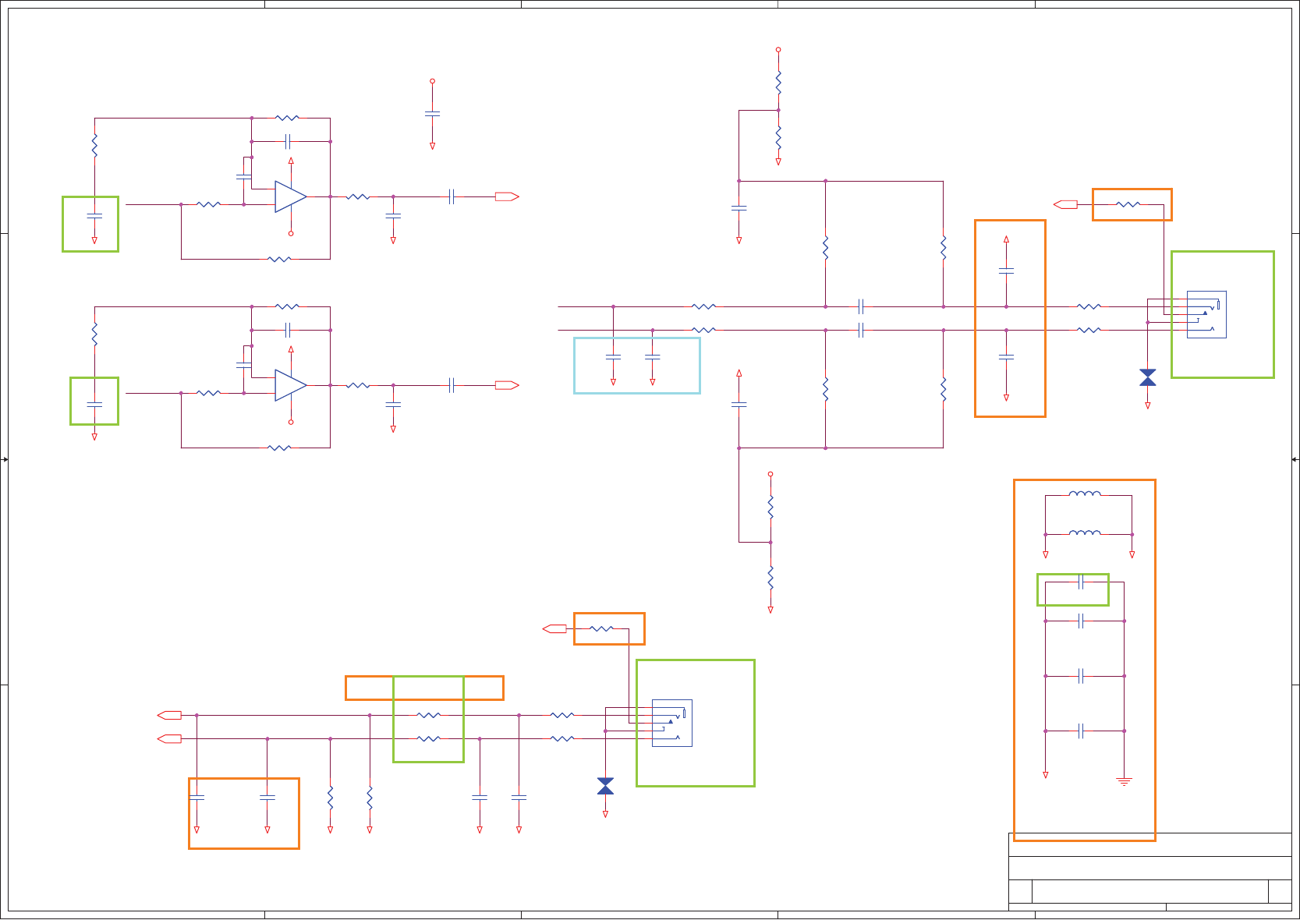Click the output port after the upper op-amp
Image resolution: width=1300 pixels, height=920 pixels.
click(507, 196)
